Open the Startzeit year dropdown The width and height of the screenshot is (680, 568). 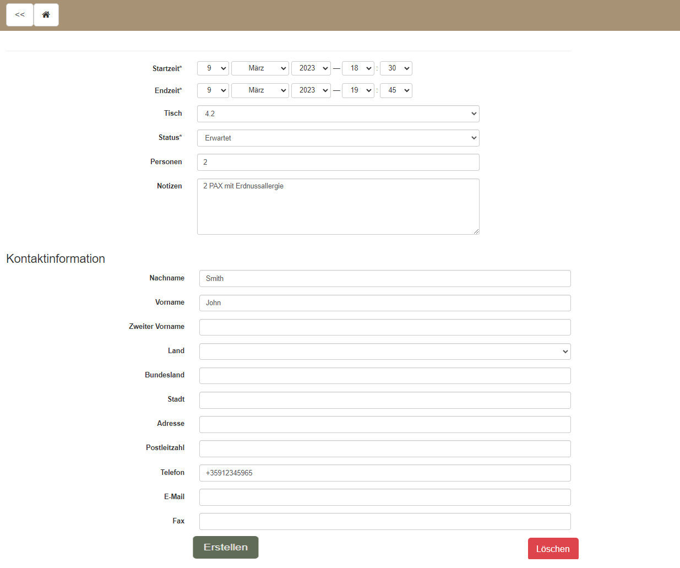(x=311, y=68)
